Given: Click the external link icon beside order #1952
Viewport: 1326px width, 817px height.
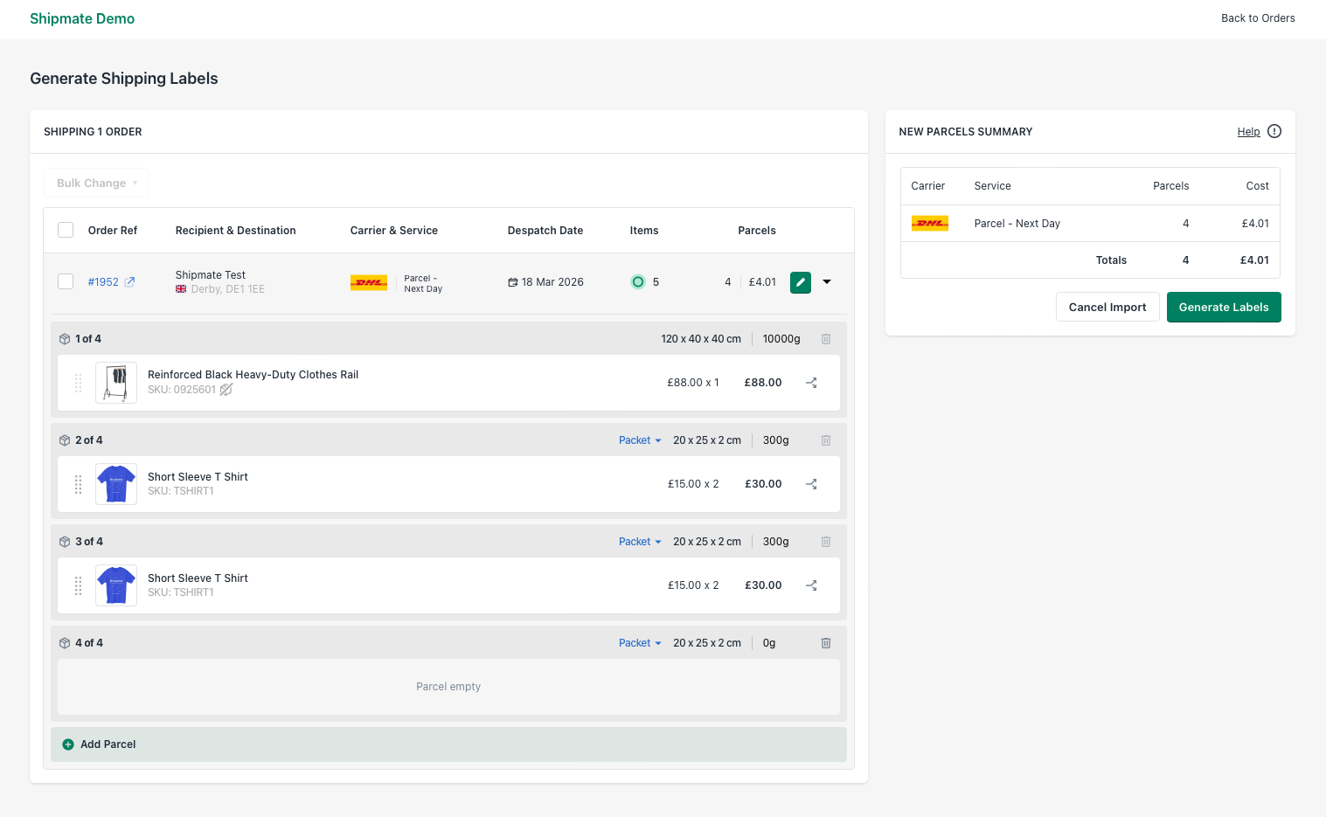Looking at the screenshot, I should [131, 281].
